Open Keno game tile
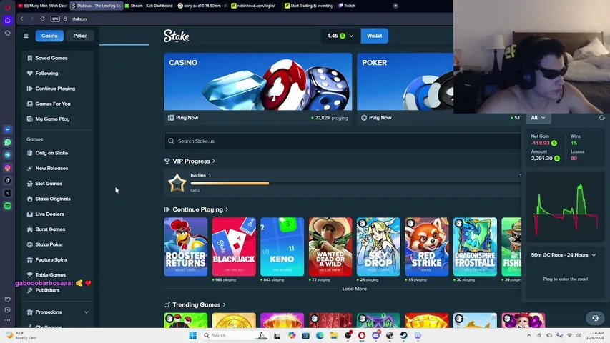Screen dimensions: 610x343 (x=282, y=247)
